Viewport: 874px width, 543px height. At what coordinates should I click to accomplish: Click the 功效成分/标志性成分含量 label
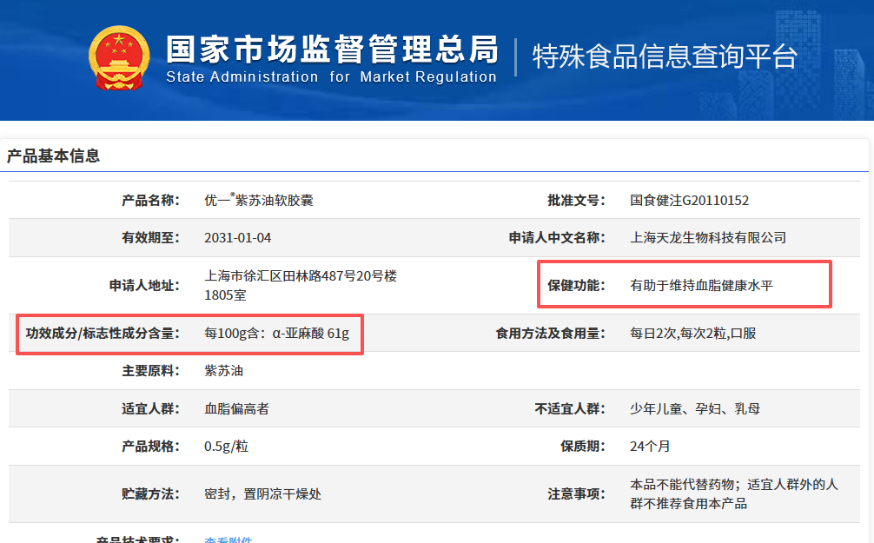103,334
